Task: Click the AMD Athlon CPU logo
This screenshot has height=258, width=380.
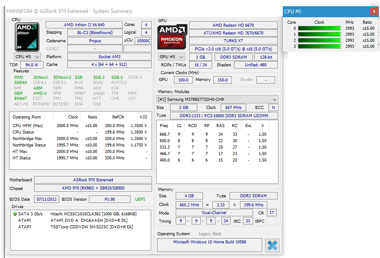Action: click(27, 37)
